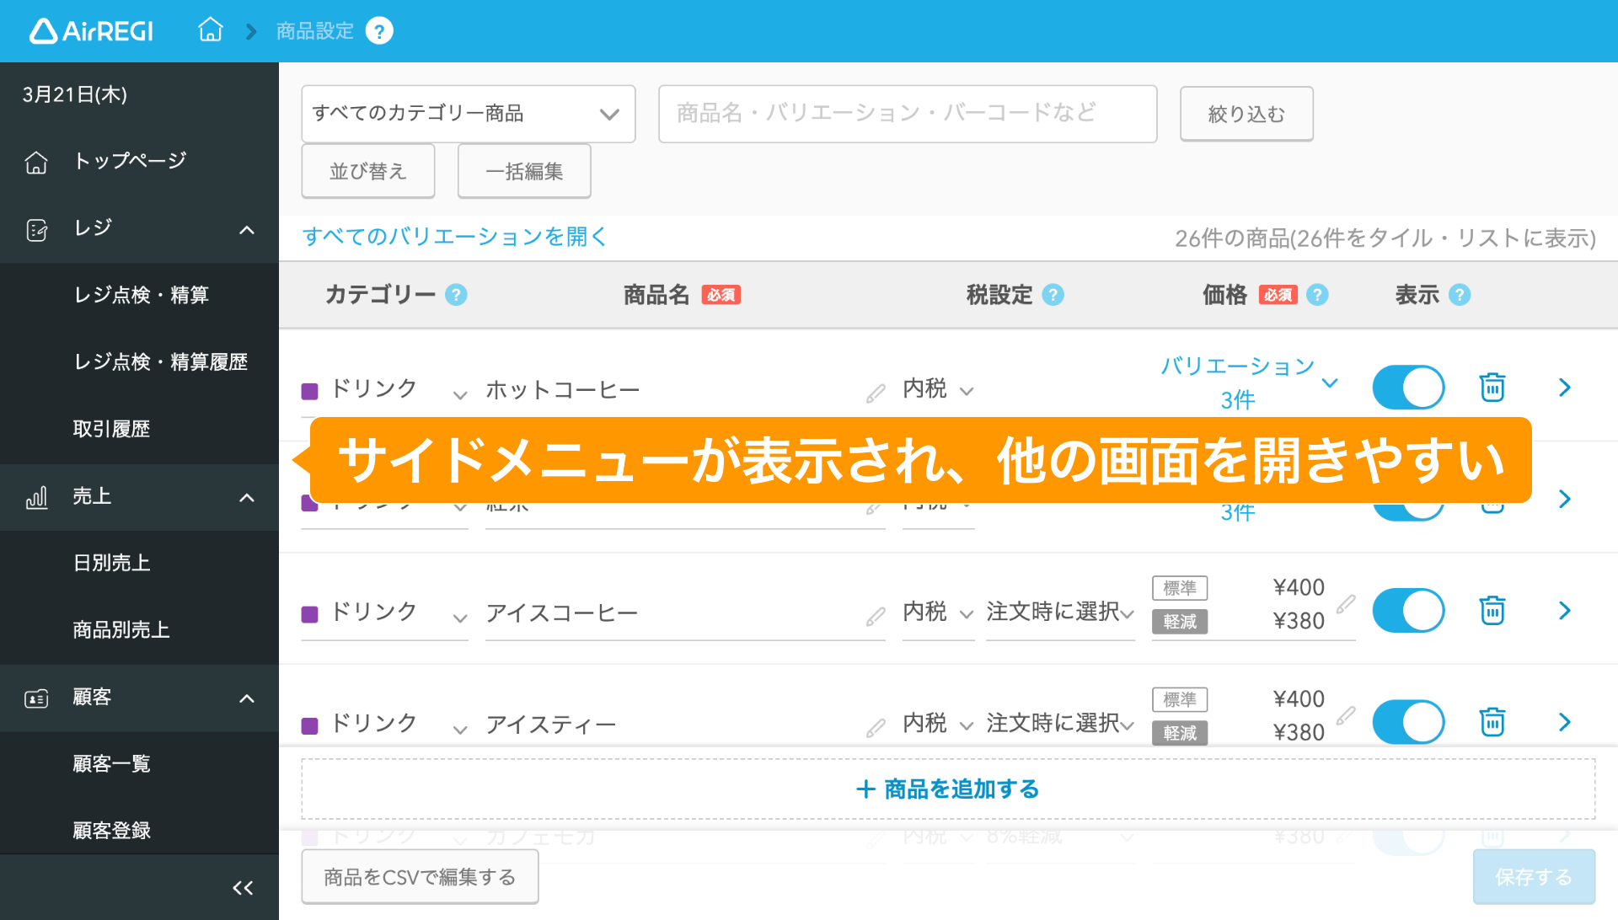
Task: Change category dropdown for アイスティー
Action: [x=384, y=725]
